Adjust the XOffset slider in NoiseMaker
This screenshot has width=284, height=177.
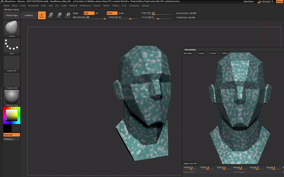pyautogui.click(x=191, y=168)
